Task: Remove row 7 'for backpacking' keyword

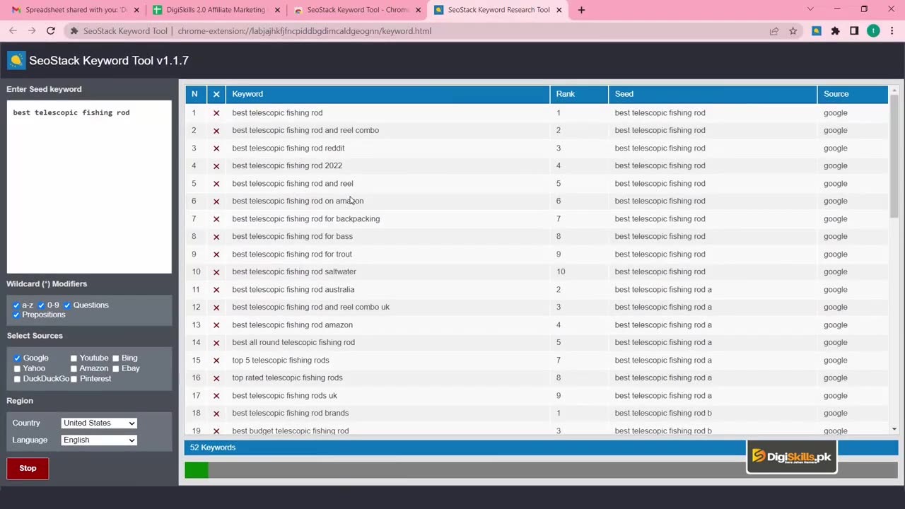Action: (216, 219)
